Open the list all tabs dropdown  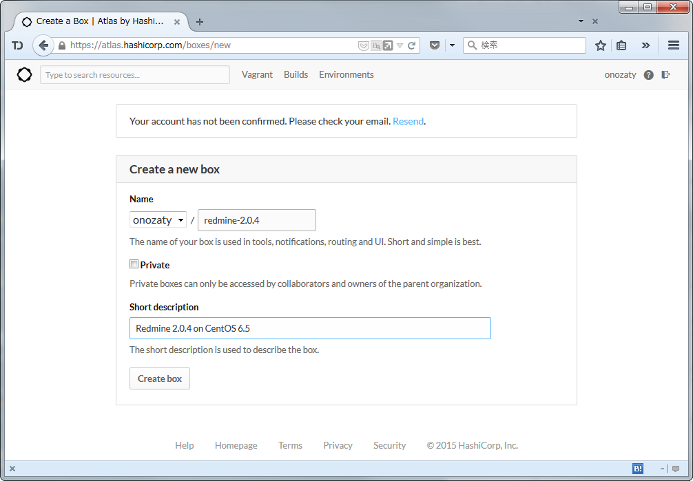pos(581,21)
